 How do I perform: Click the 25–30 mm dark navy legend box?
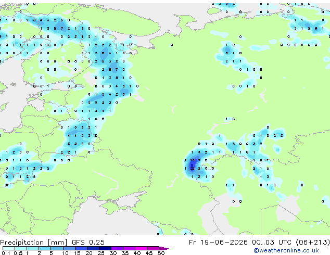pos(105,248)
